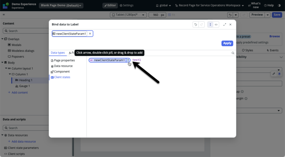
Task: Click the pencil edit icon in config panel
Action: click(x=274, y=74)
